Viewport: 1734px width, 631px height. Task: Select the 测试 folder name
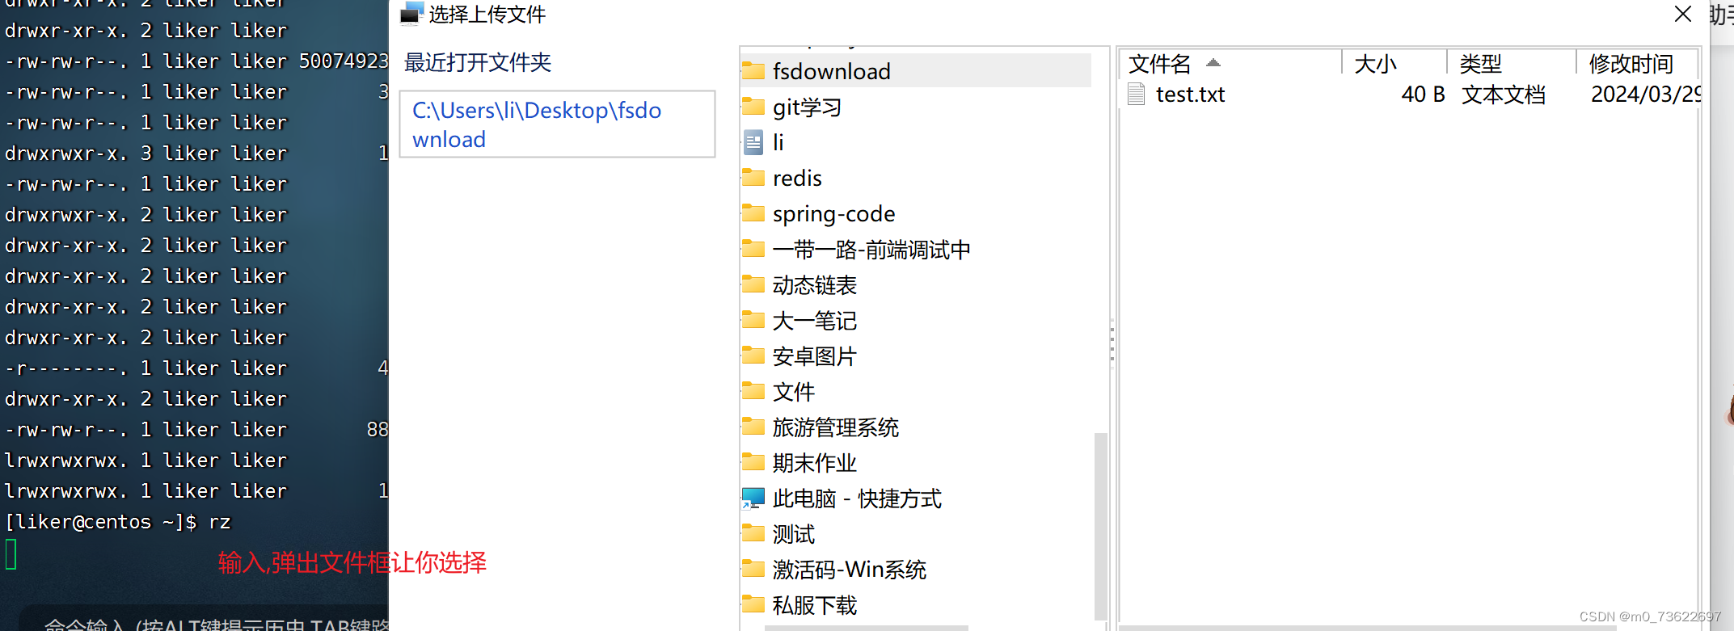coord(794,533)
